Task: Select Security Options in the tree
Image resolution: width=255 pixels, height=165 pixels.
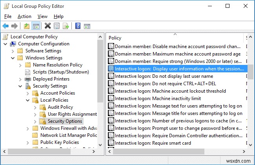Action: pyautogui.click(x=65, y=121)
